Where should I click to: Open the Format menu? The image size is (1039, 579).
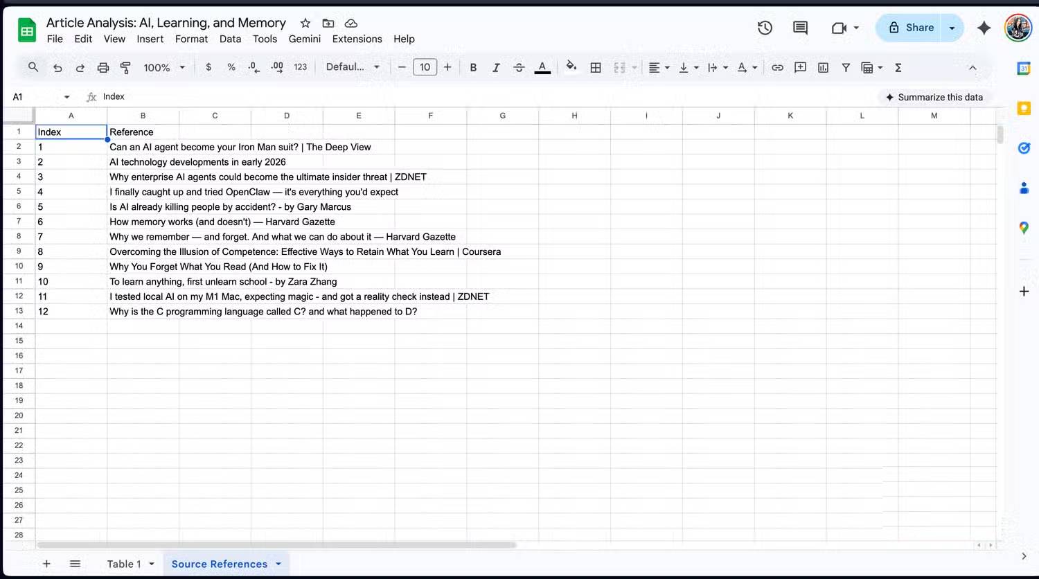point(191,39)
